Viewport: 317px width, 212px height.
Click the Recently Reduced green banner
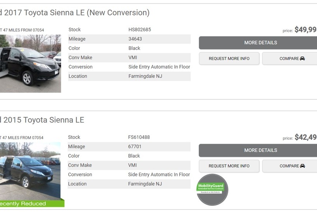tap(32, 203)
